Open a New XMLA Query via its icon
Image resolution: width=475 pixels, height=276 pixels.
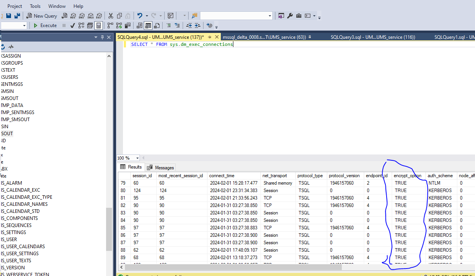[x=90, y=16]
